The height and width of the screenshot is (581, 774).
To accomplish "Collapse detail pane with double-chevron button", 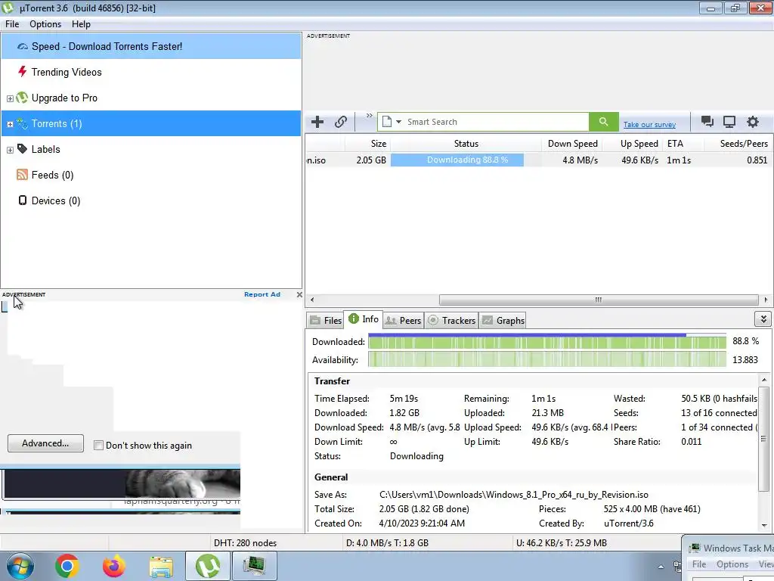I will 763,319.
